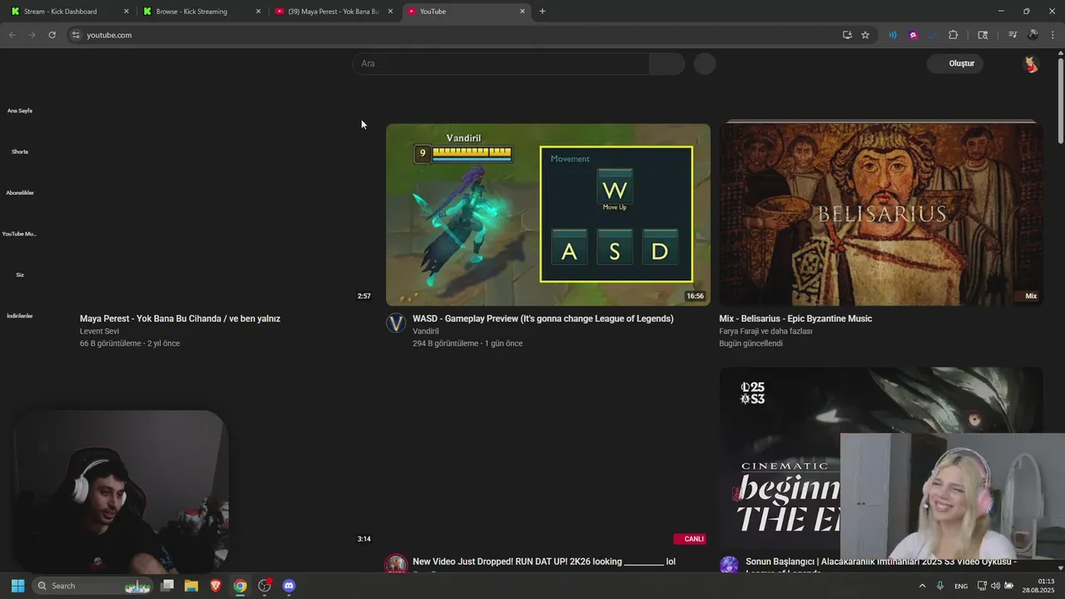Open the tab search icon in toolbar
Screen dimensions: 1065x599
(983, 35)
